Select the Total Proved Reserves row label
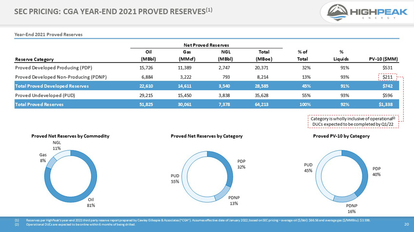Image resolution: width=414 pixels, height=232 pixels. [39, 104]
